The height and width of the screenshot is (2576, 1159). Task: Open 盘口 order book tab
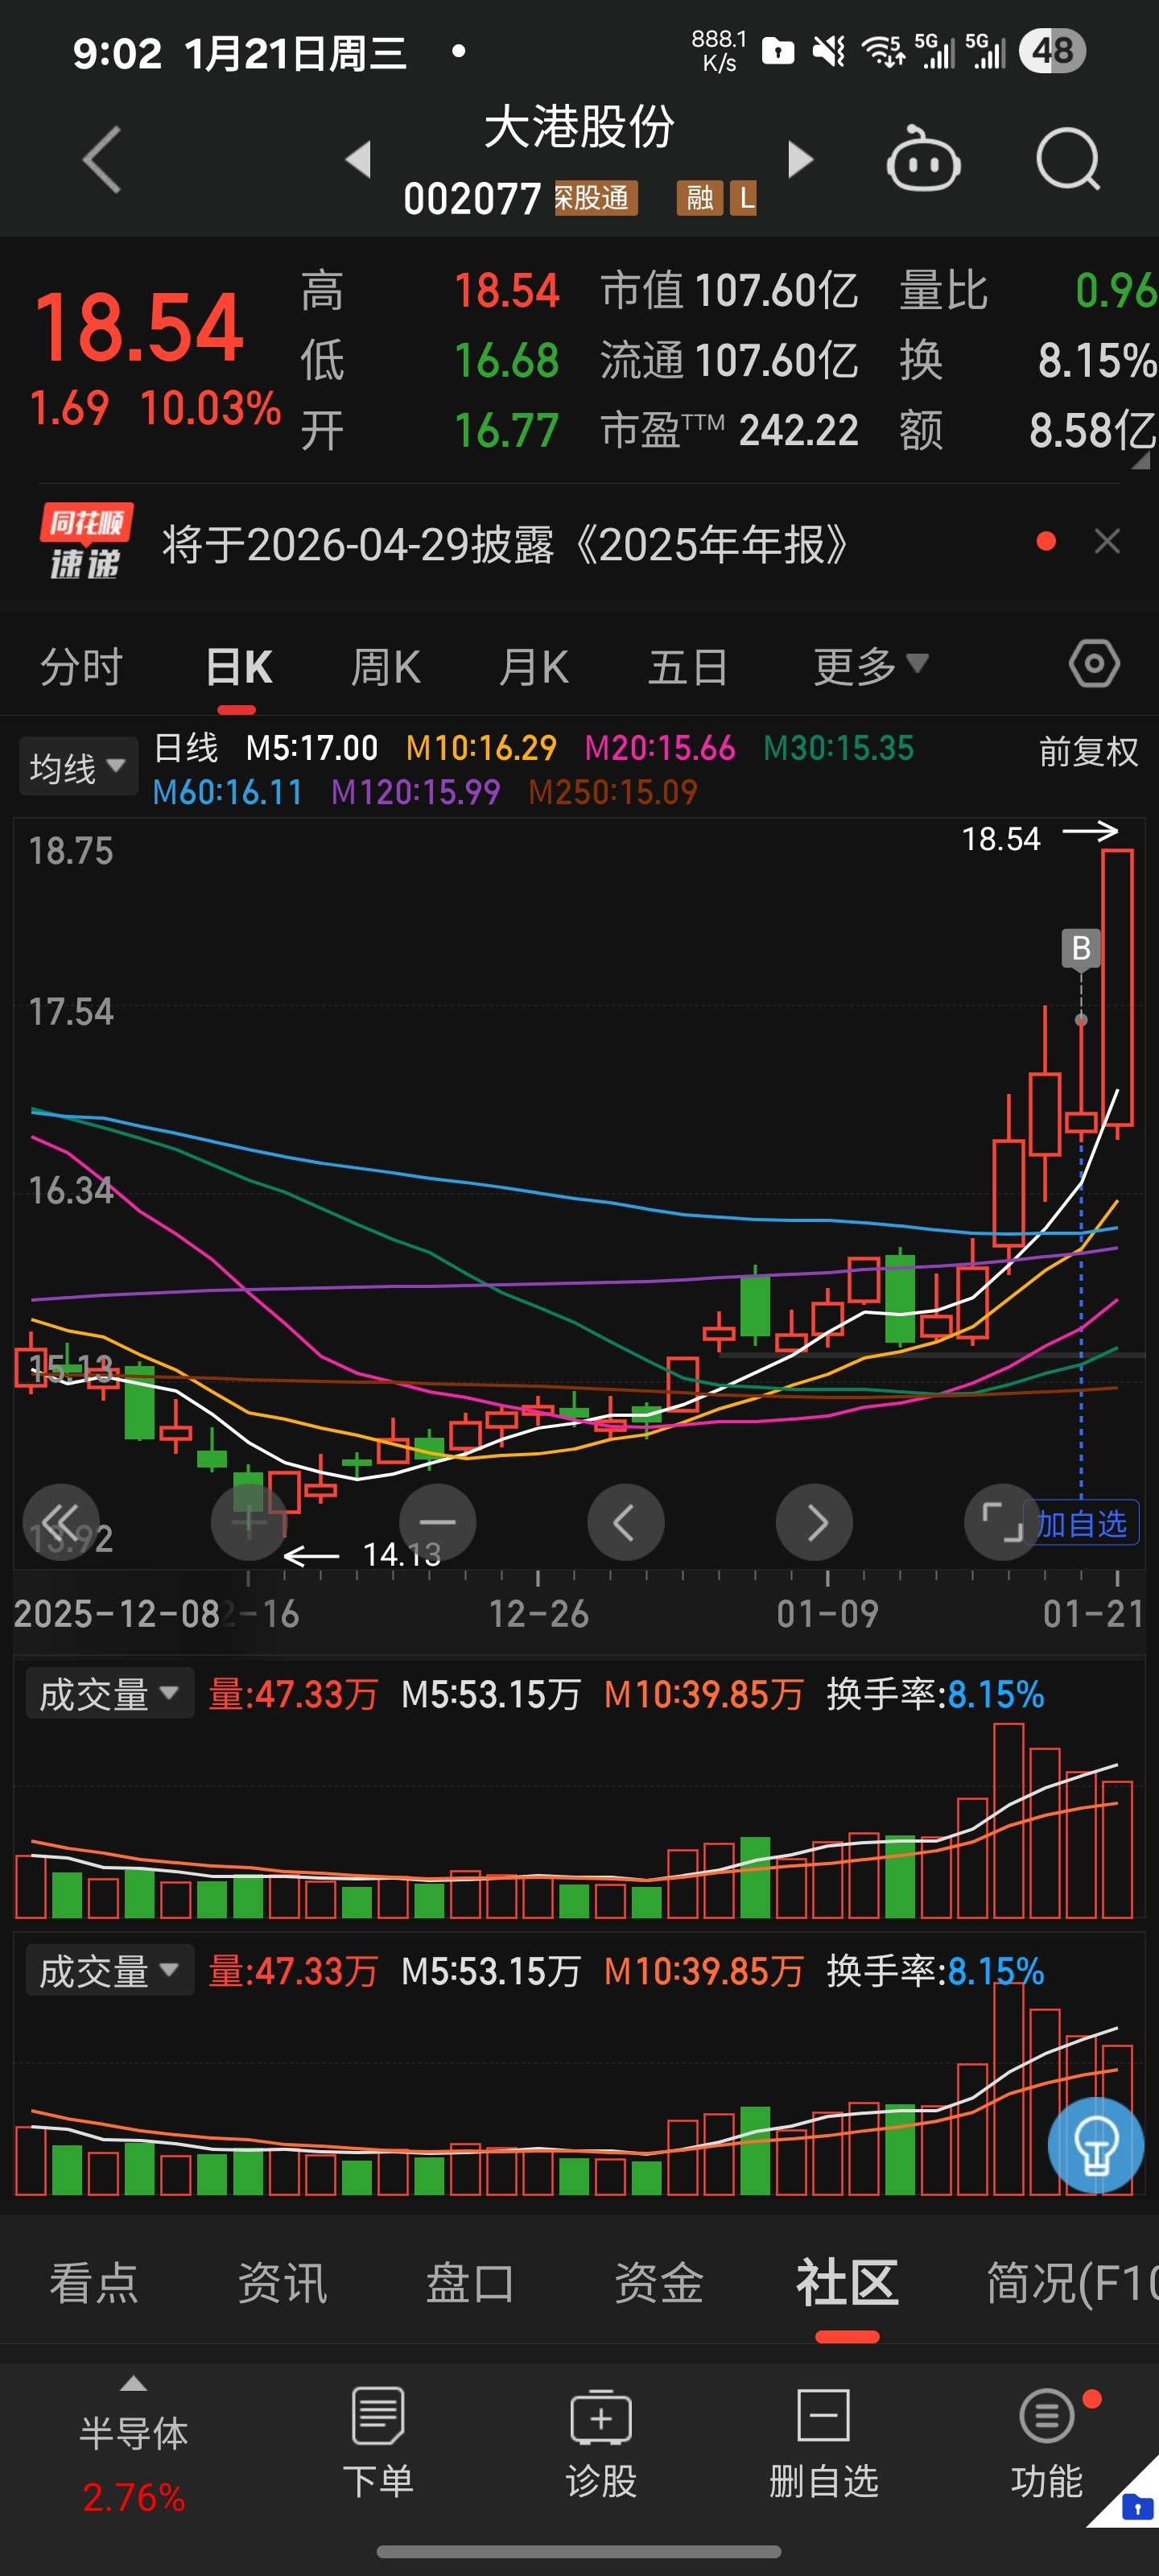tap(470, 2284)
